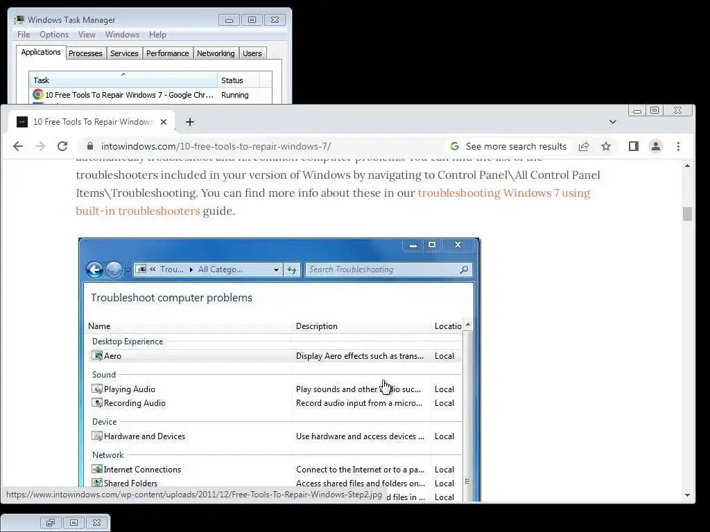Open a new Chrome tab

point(190,122)
